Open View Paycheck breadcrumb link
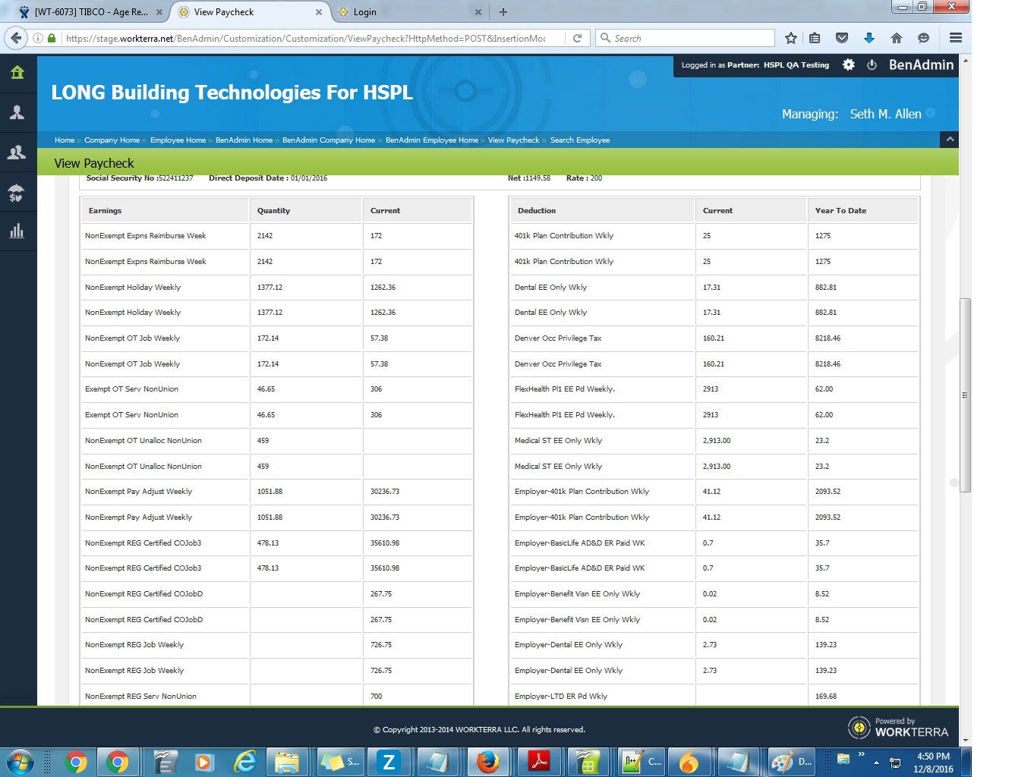Screen dimensions: 1031x777 point(513,140)
